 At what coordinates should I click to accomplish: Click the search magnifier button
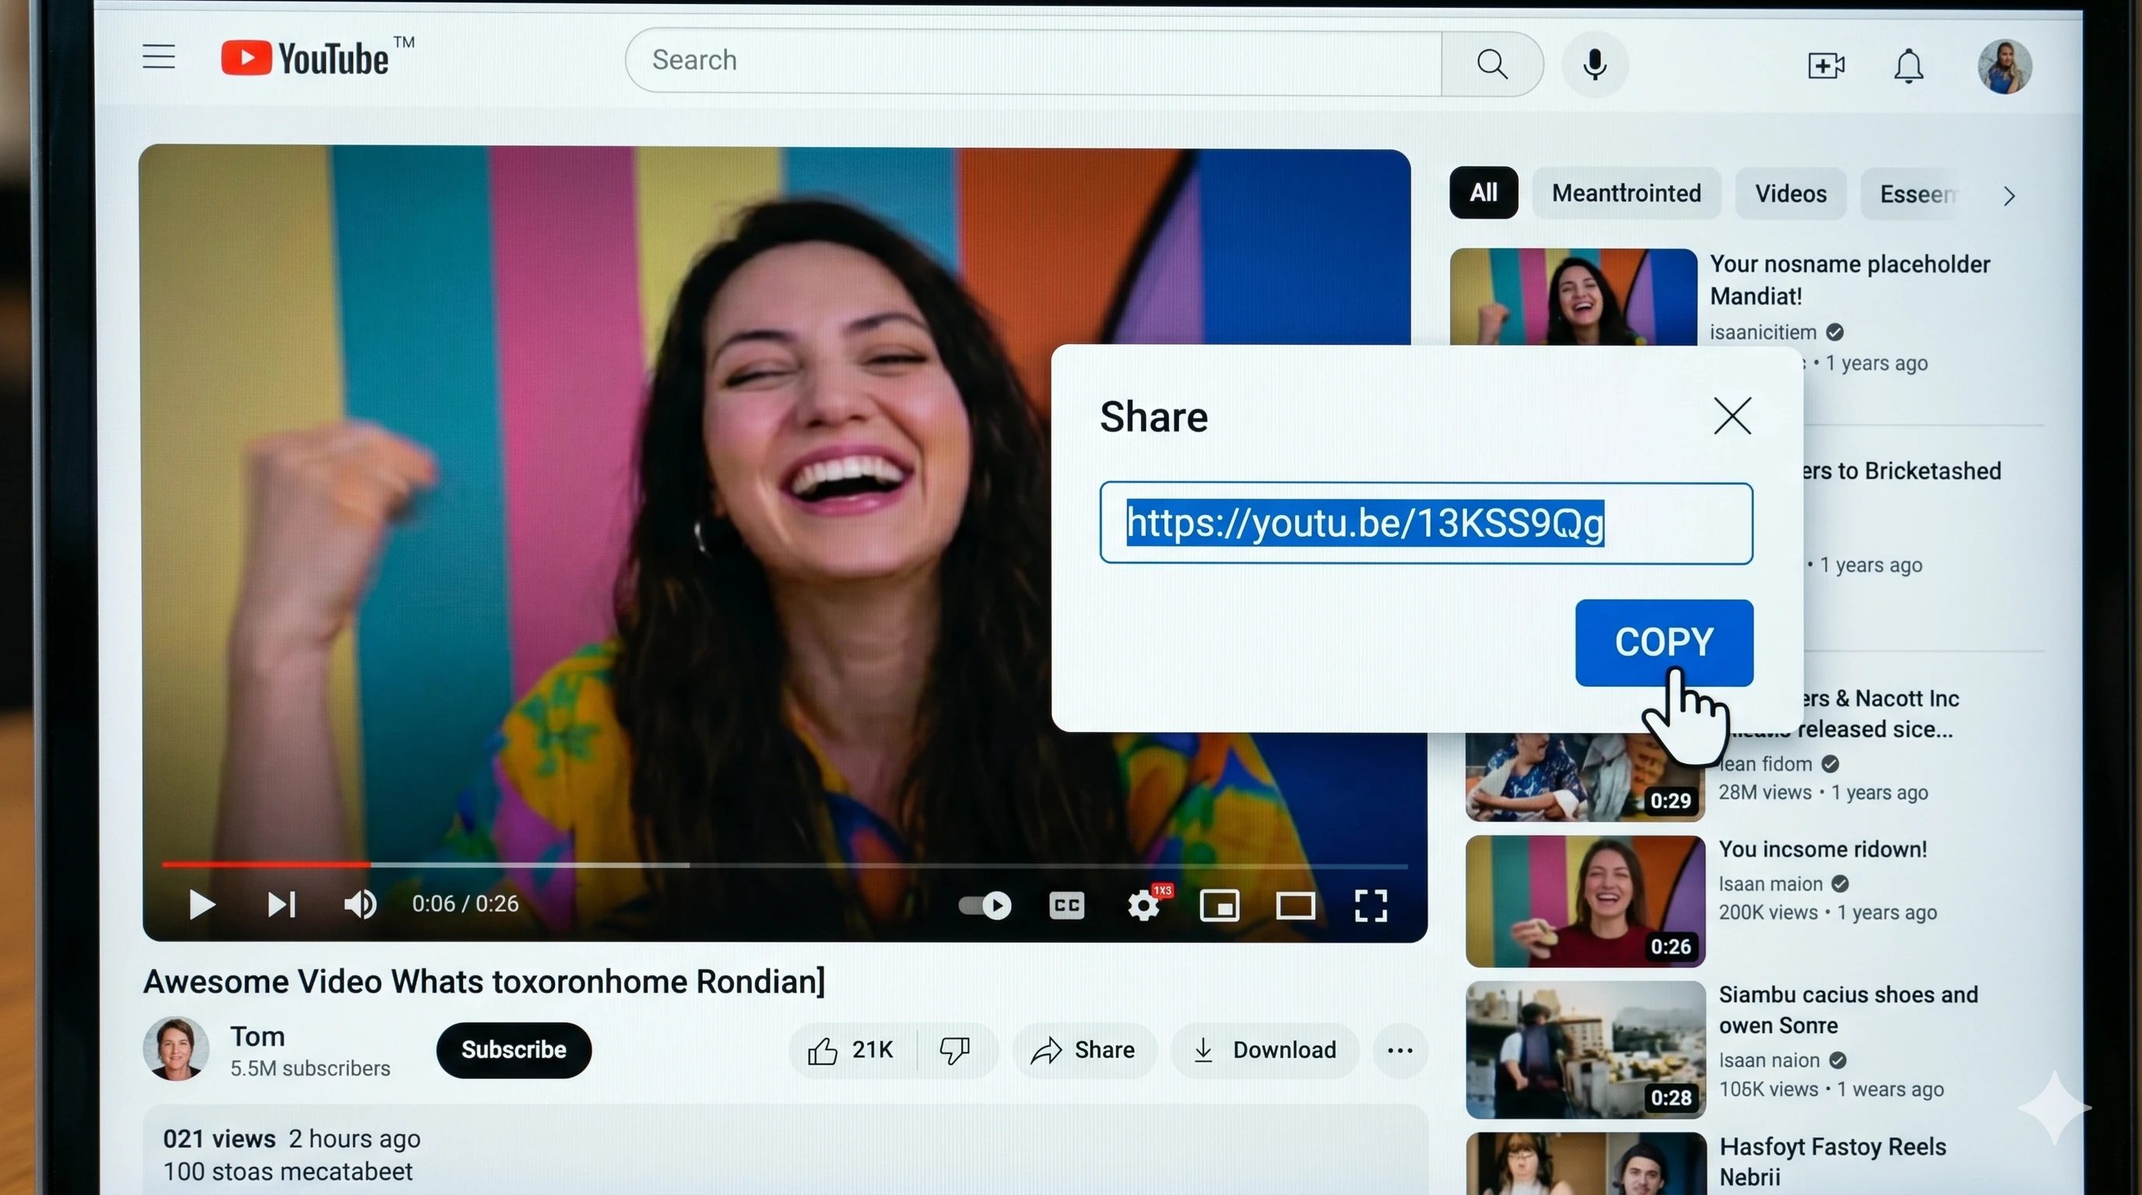pyautogui.click(x=1492, y=64)
